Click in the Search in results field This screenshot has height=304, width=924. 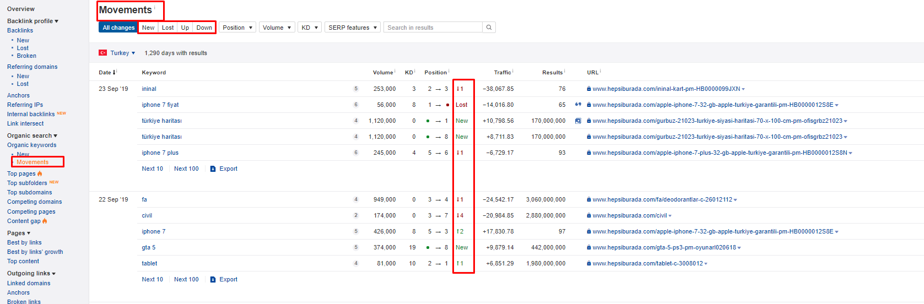coord(433,28)
